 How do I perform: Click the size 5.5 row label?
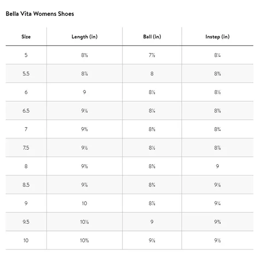coord(26,74)
